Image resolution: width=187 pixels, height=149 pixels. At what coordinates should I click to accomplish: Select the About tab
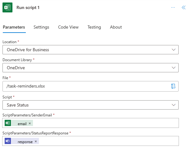click(116, 27)
